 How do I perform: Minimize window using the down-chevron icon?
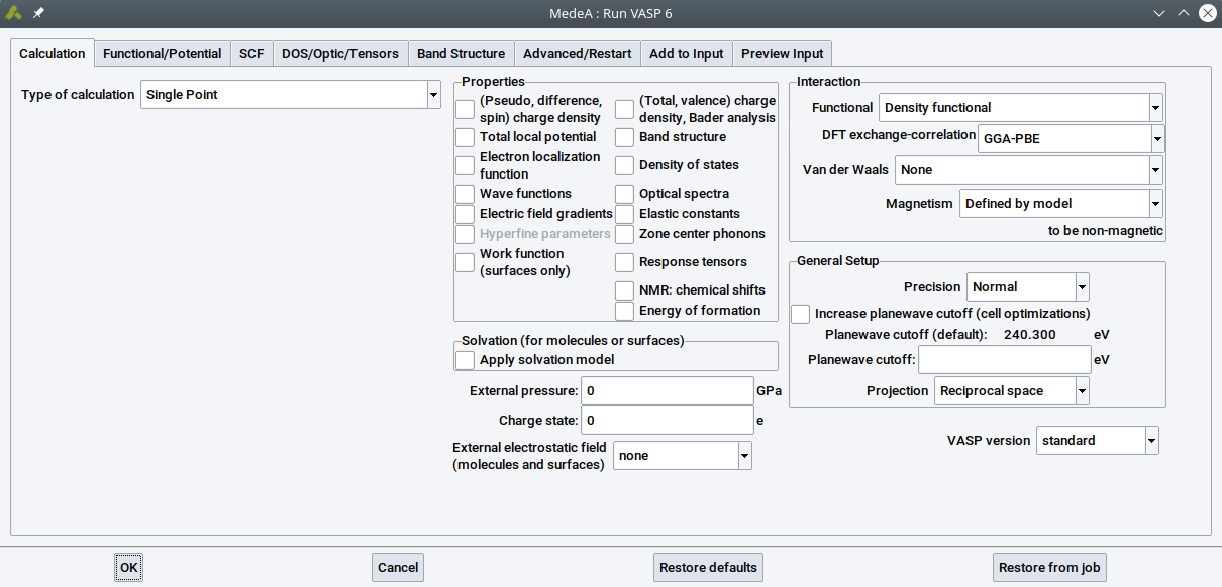pyautogui.click(x=1159, y=14)
